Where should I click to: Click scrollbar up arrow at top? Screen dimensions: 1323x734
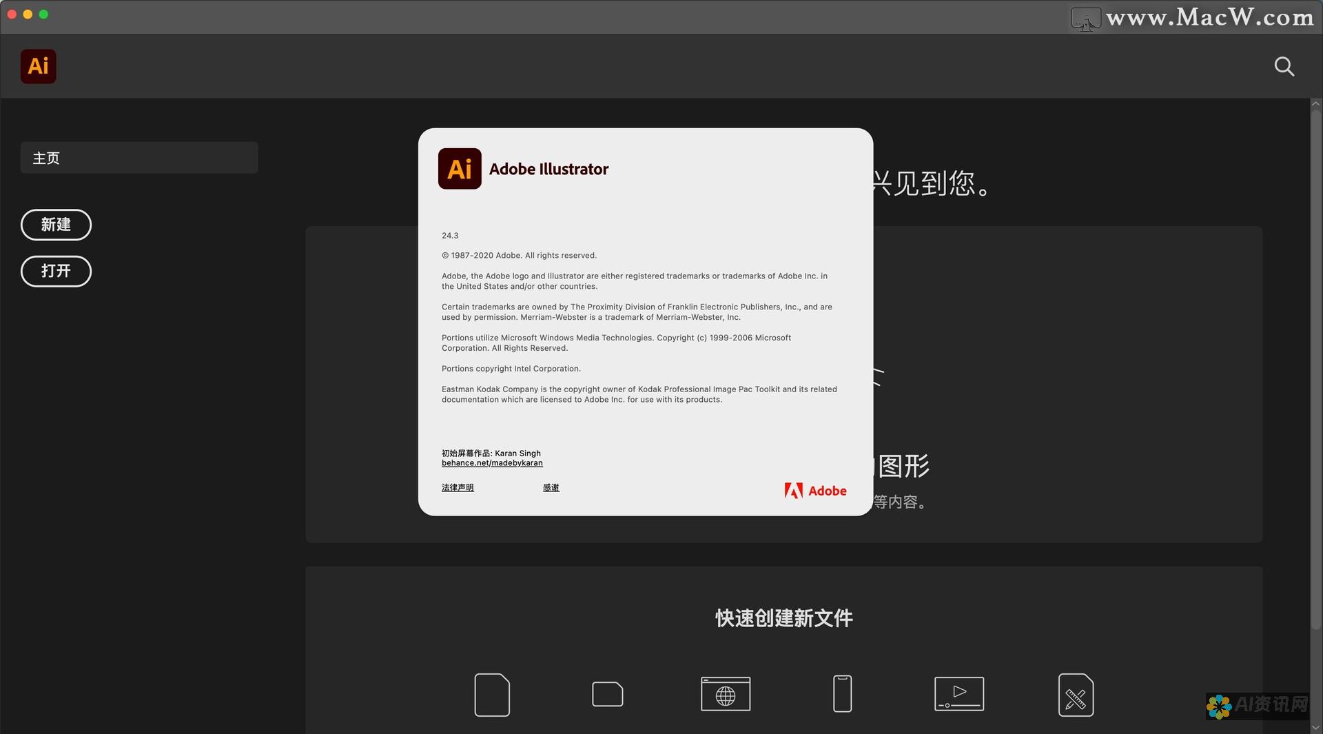click(1315, 104)
